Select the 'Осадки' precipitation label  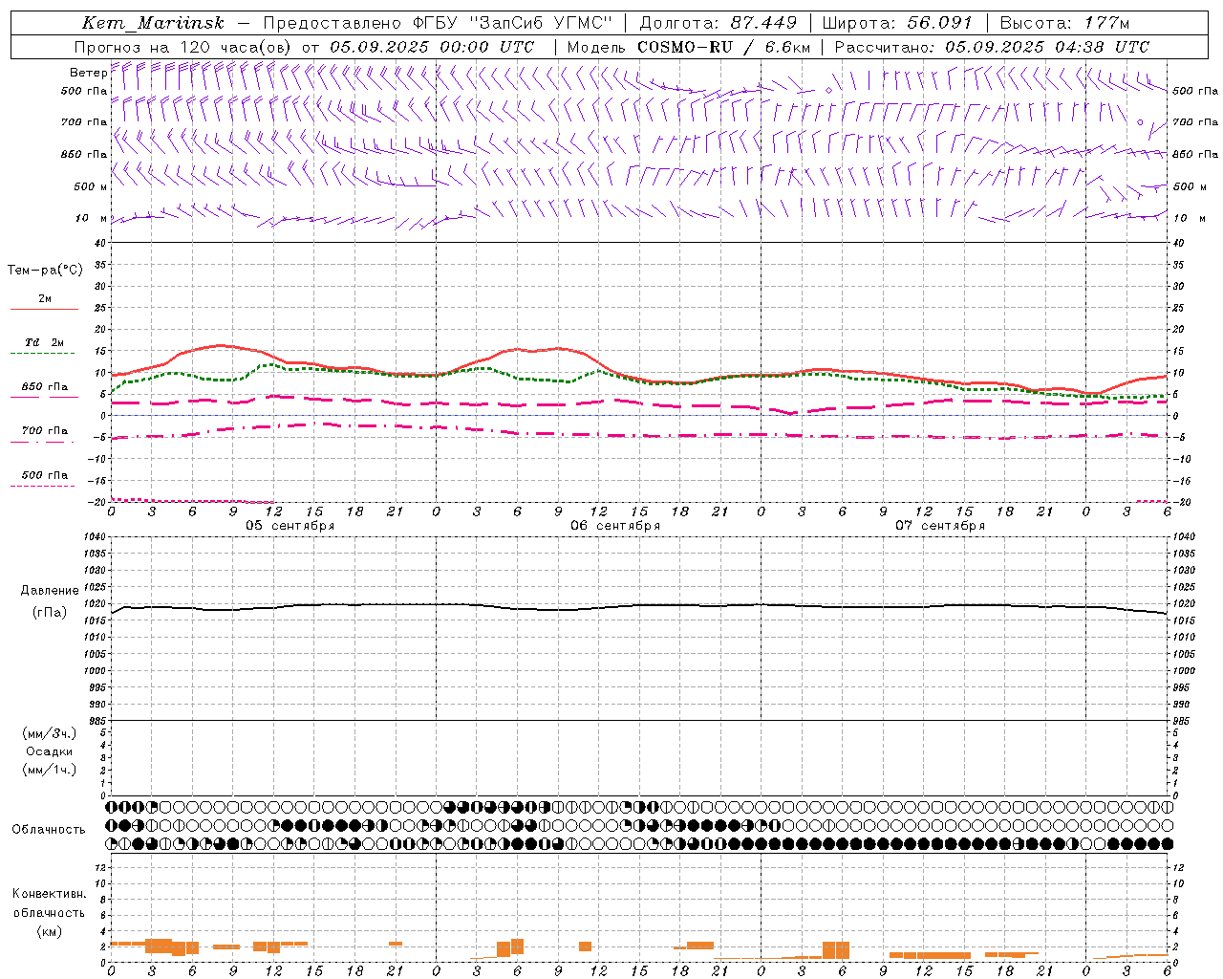(x=50, y=751)
